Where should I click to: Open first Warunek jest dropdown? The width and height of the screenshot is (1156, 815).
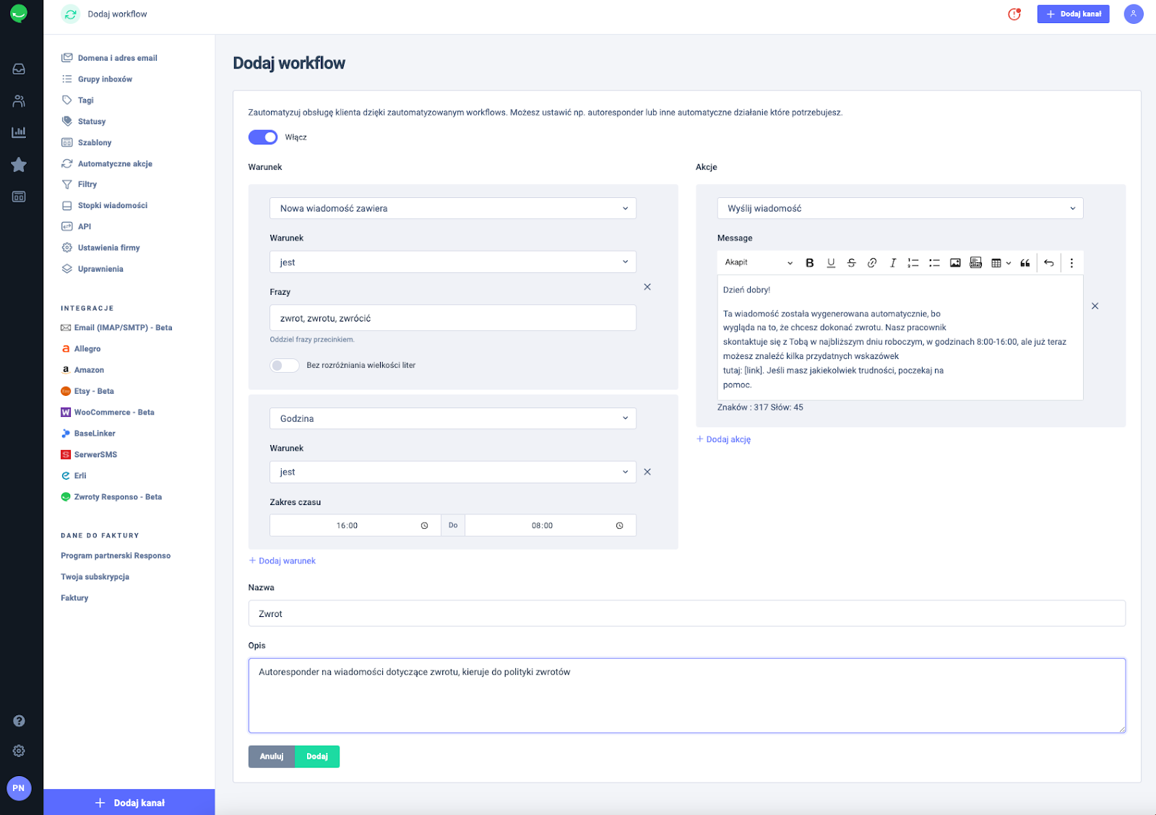coord(453,262)
